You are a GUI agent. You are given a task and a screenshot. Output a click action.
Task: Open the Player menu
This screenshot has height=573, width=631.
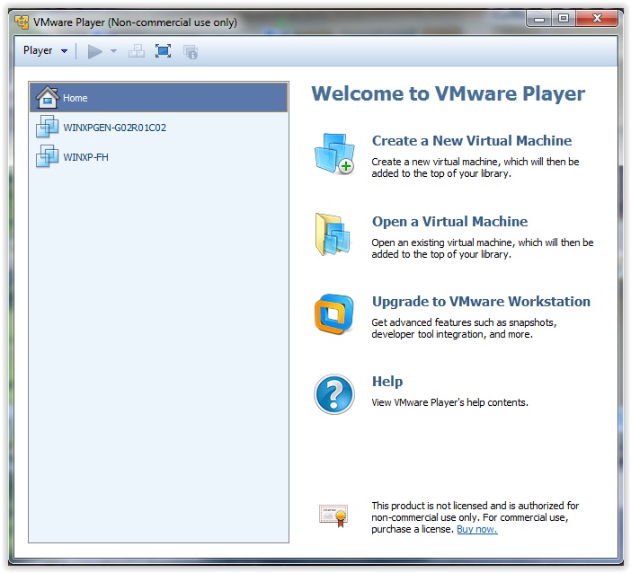(45, 51)
